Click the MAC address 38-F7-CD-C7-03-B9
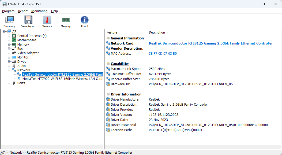Viewport: 282px width, 155px height. click(x=163, y=53)
